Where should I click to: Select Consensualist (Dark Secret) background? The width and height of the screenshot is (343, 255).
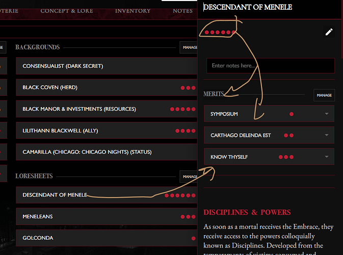107,66
